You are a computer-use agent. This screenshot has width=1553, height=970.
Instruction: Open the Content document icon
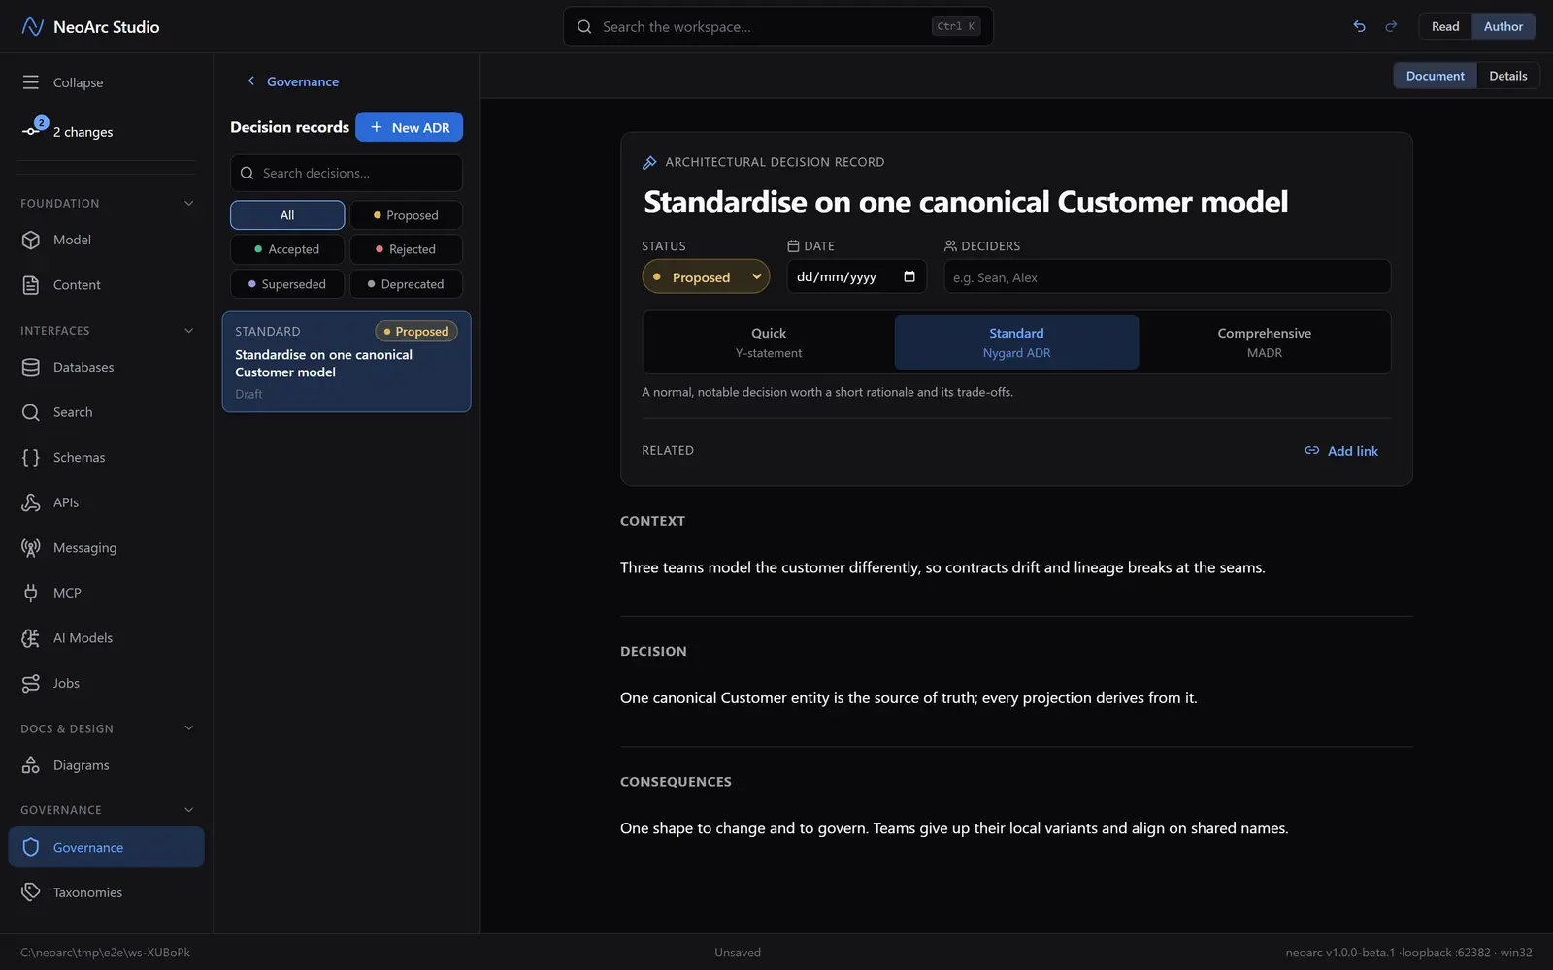click(x=31, y=285)
